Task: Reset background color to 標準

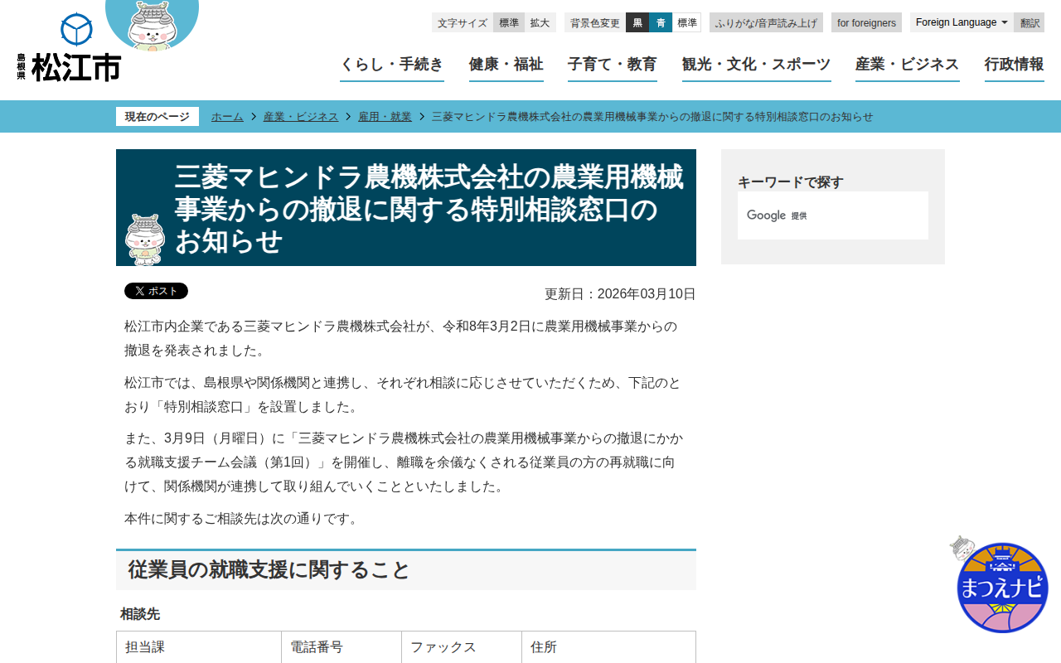Action: (687, 22)
